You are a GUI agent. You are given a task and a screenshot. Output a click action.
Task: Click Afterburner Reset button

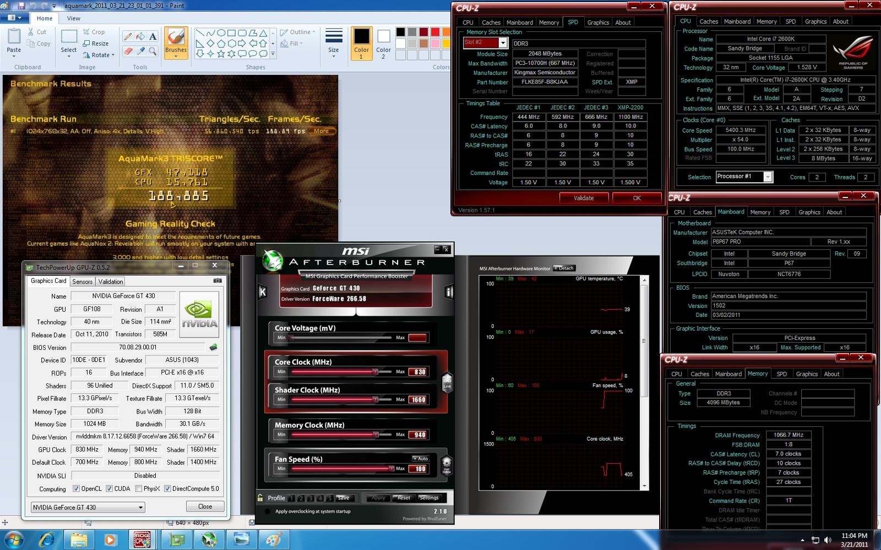point(404,498)
